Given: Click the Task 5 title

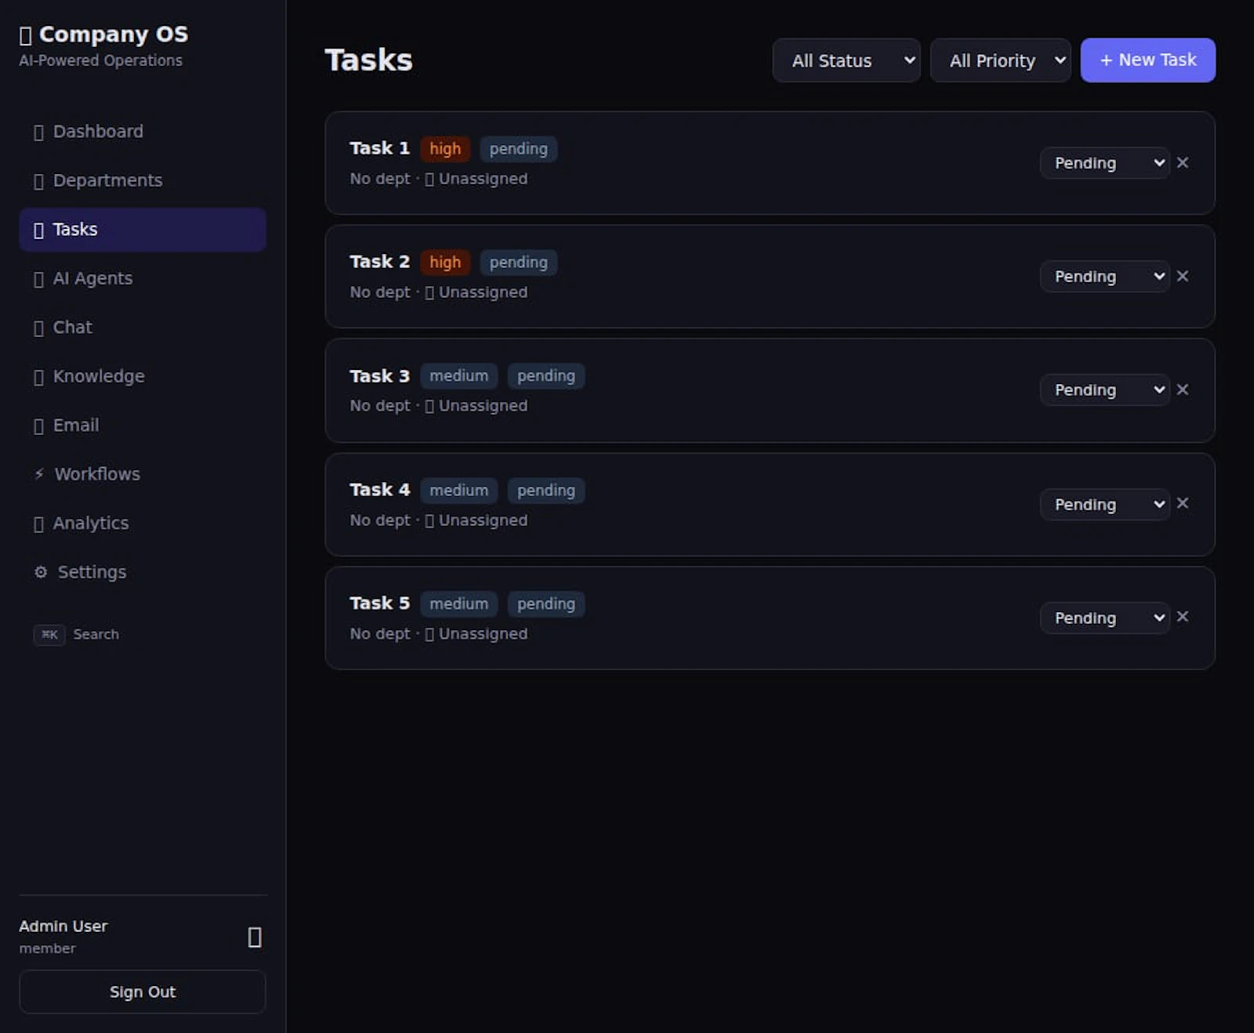Looking at the screenshot, I should (380, 603).
